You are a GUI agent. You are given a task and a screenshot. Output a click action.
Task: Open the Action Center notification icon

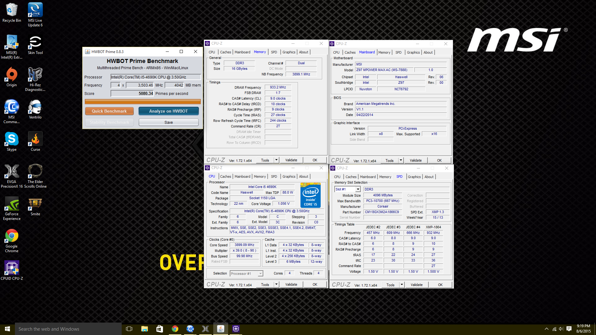(x=569, y=329)
